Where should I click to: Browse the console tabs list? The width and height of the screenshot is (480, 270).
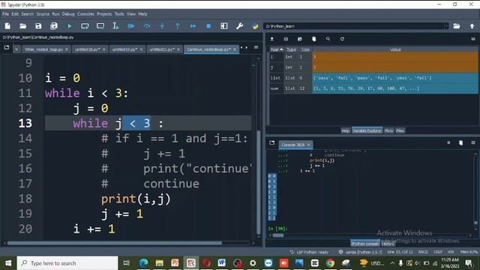pos(271,143)
